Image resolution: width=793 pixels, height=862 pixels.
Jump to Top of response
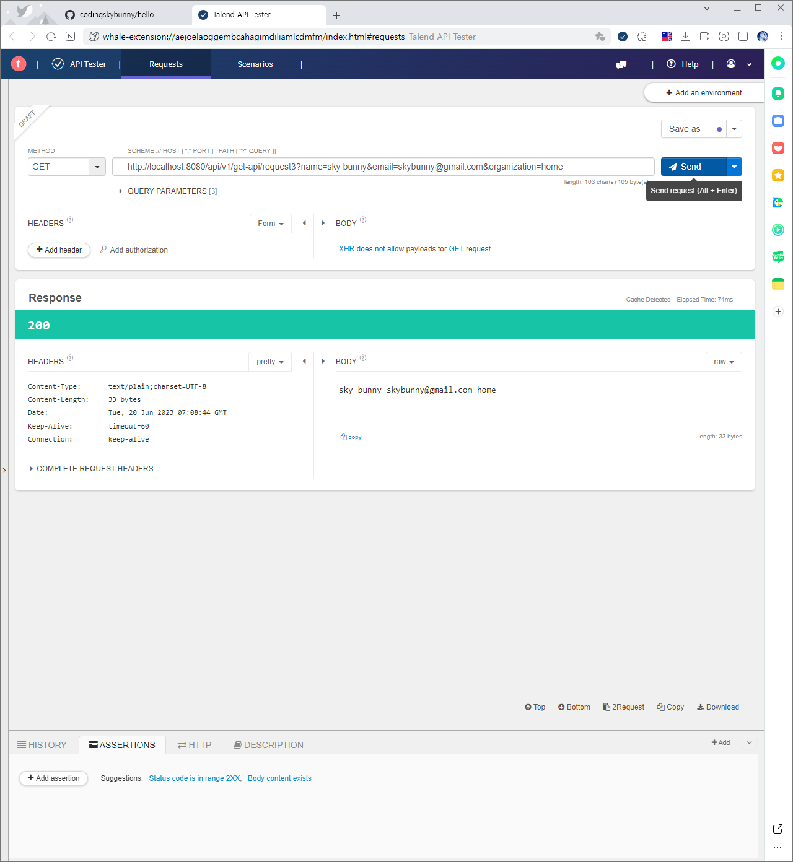tap(535, 707)
